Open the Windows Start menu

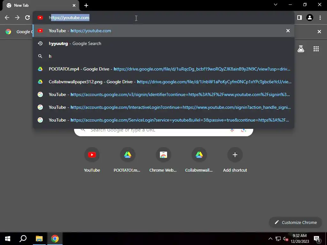point(8,239)
